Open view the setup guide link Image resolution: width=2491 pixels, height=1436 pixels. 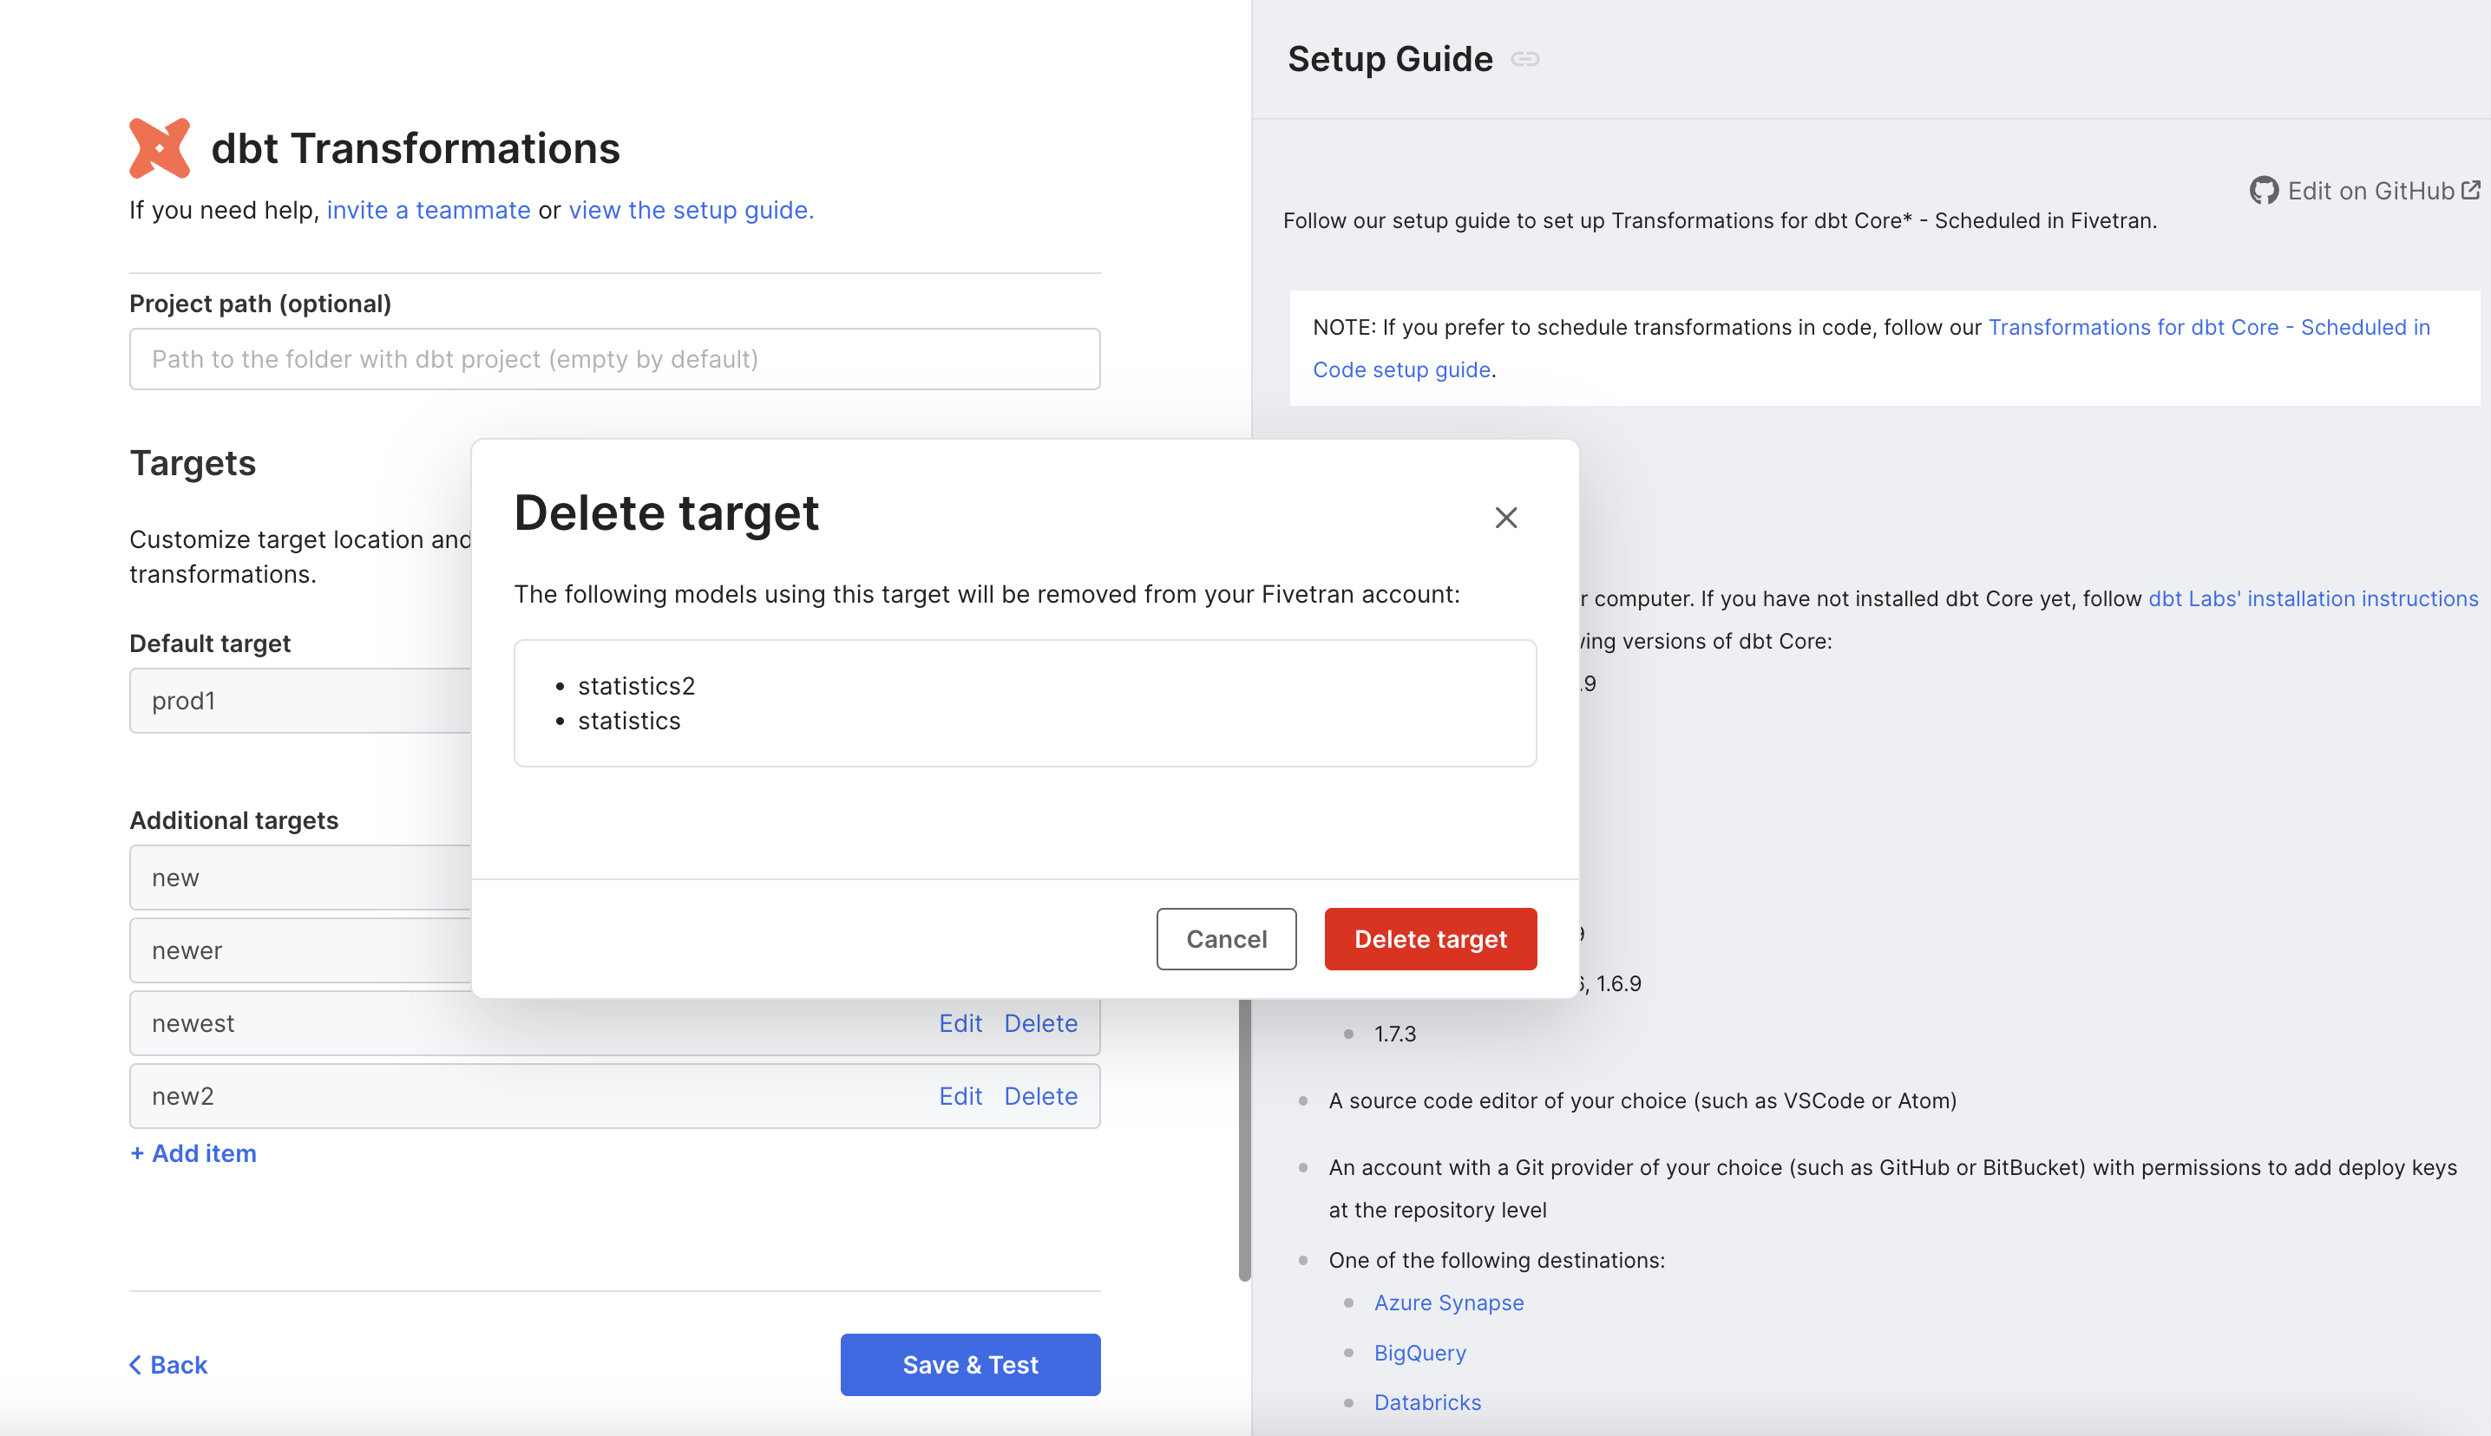(x=691, y=210)
